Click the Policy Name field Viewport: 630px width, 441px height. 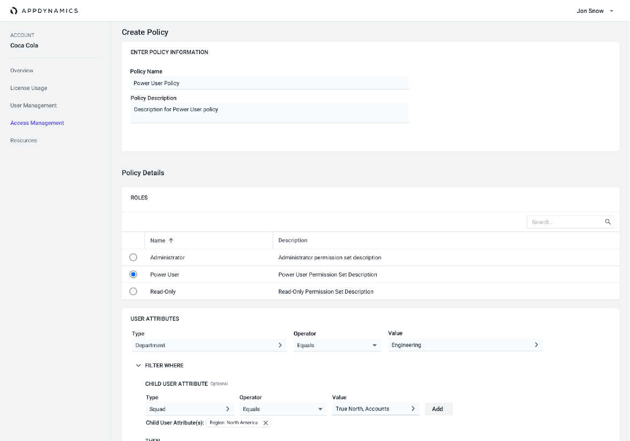[x=269, y=83]
